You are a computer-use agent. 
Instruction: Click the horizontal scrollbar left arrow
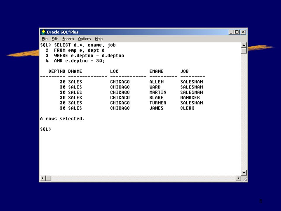click(x=42, y=178)
